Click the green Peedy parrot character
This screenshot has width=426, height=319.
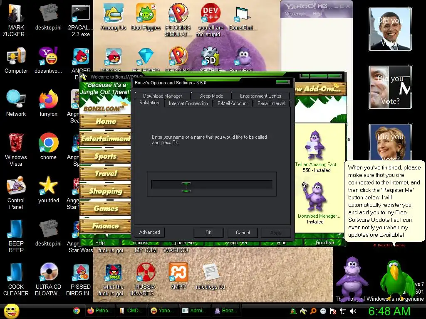[x=396, y=280]
